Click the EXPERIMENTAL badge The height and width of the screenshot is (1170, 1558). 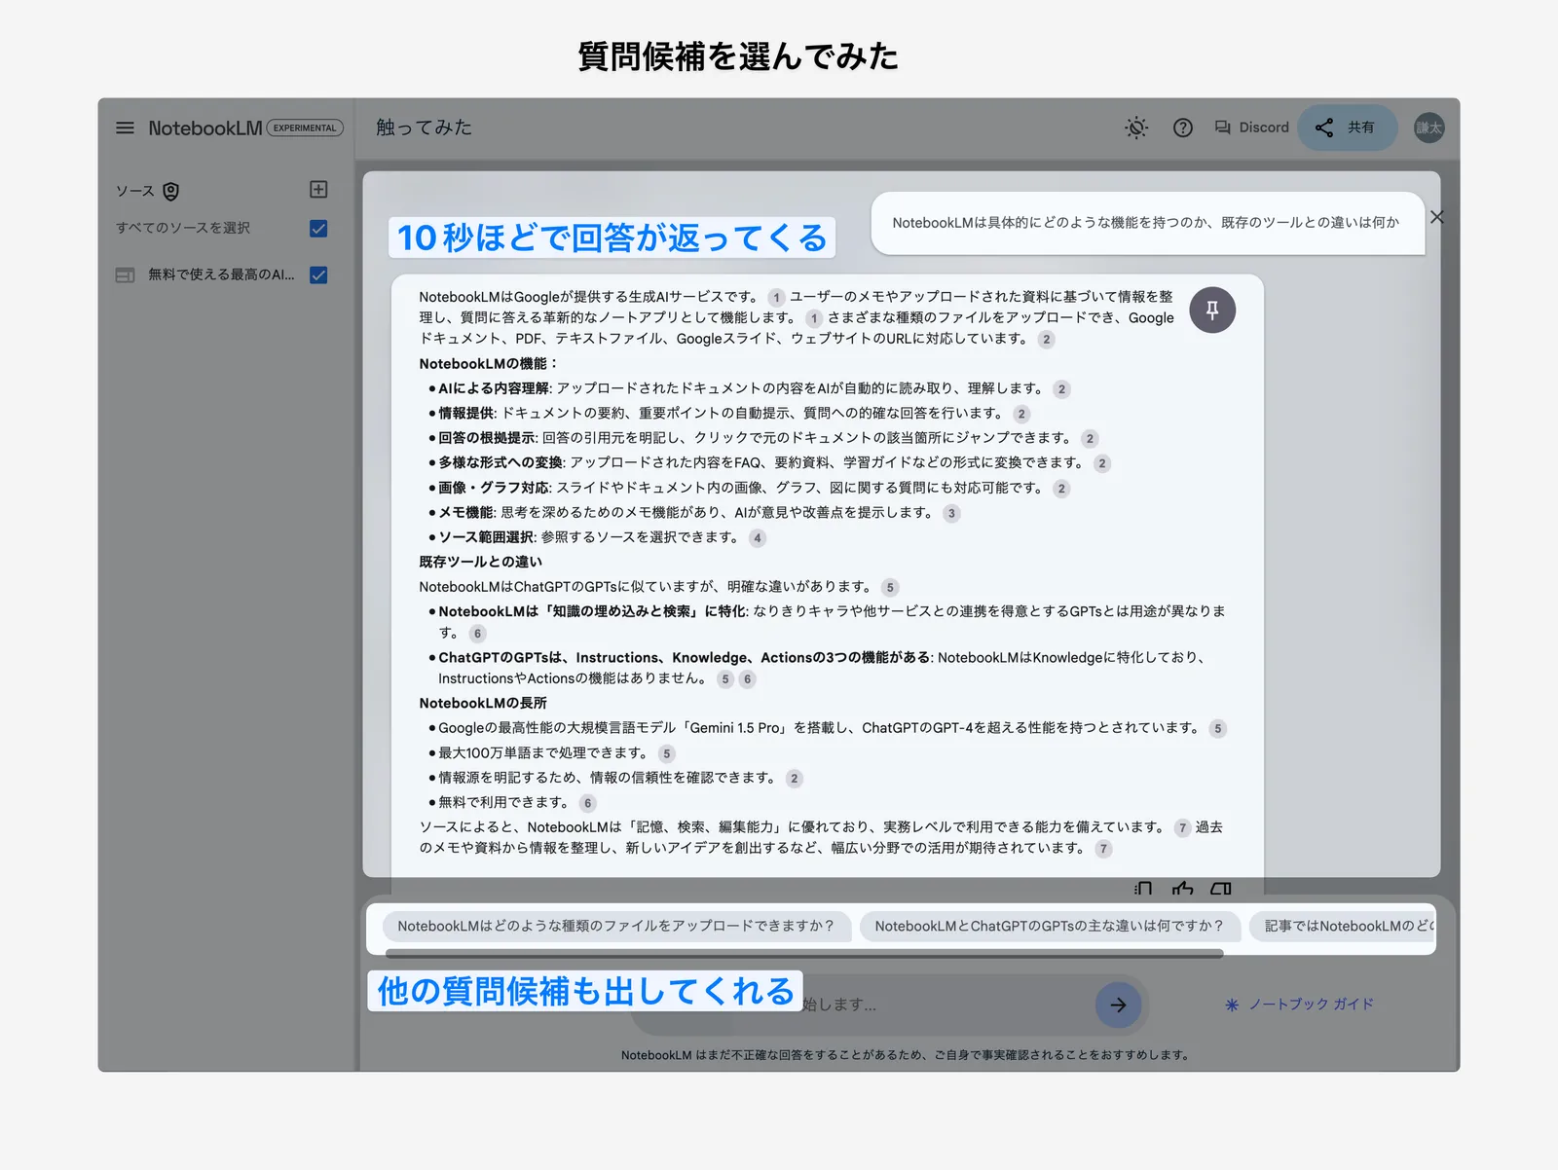[x=305, y=128]
